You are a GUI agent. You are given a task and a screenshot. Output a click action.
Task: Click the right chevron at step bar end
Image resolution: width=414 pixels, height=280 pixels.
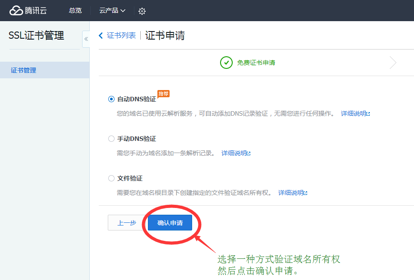coord(393,63)
